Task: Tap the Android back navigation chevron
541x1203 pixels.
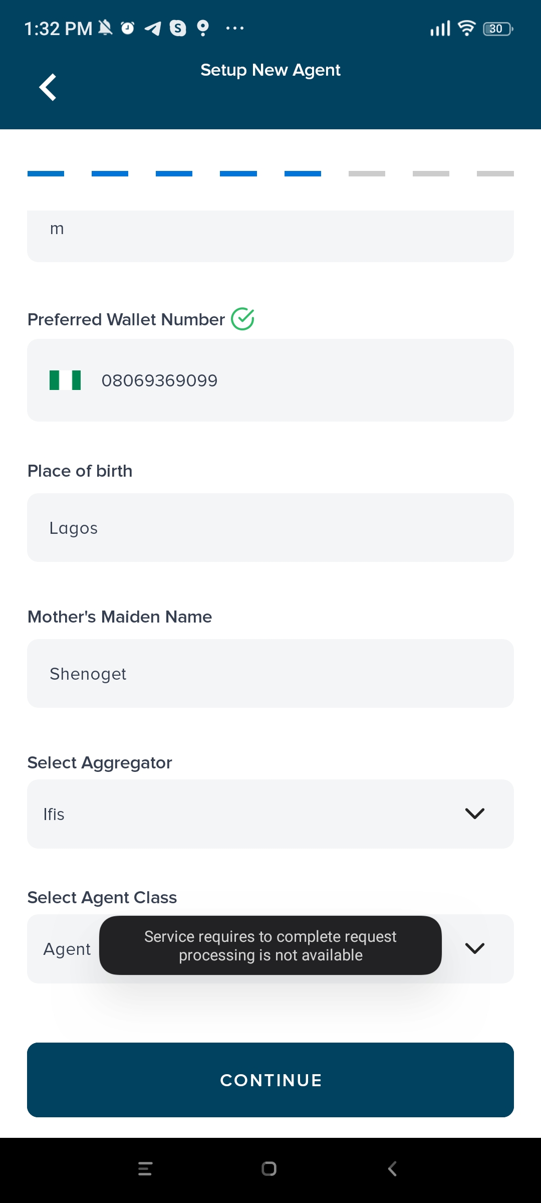Action: coord(392,1169)
